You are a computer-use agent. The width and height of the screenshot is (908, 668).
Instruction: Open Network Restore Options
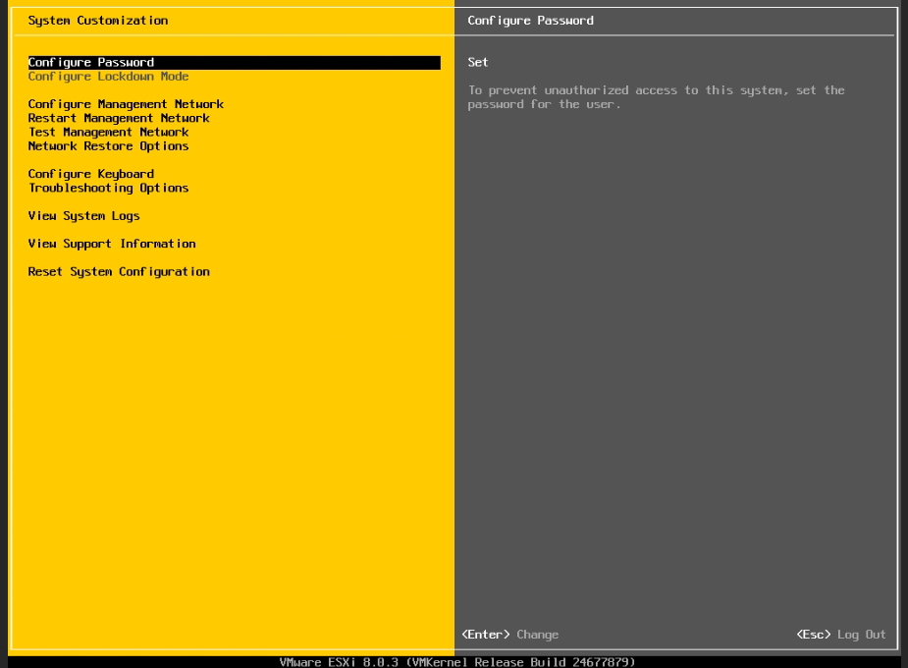click(108, 146)
